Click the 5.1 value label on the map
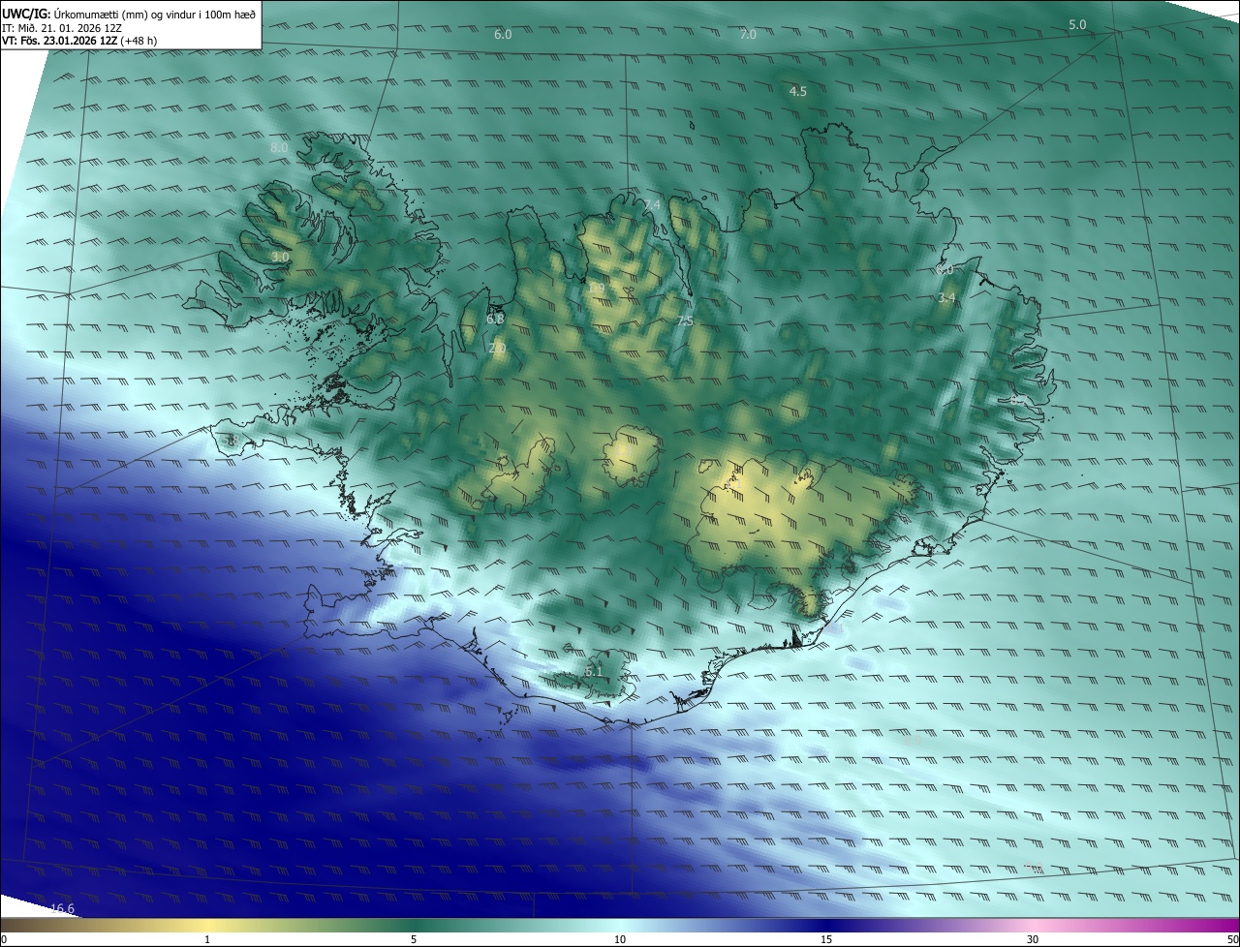 [594, 671]
